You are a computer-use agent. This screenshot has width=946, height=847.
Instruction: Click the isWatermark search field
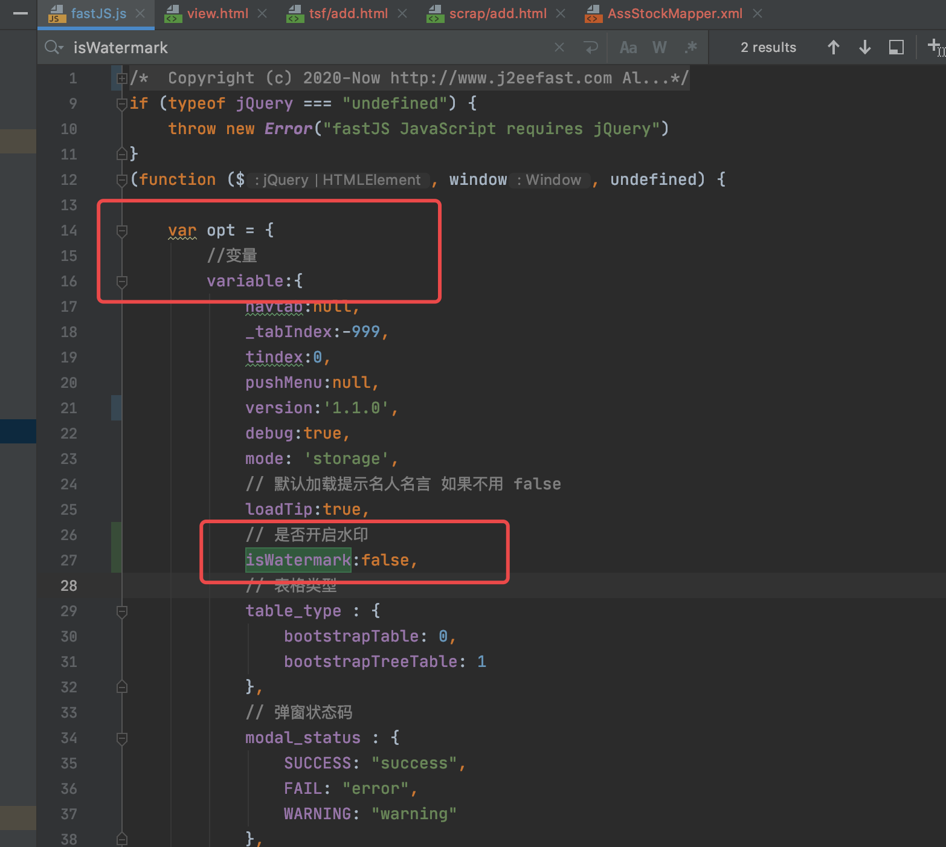tap(308, 47)
